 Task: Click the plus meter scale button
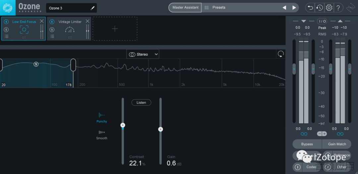point(325,134)
